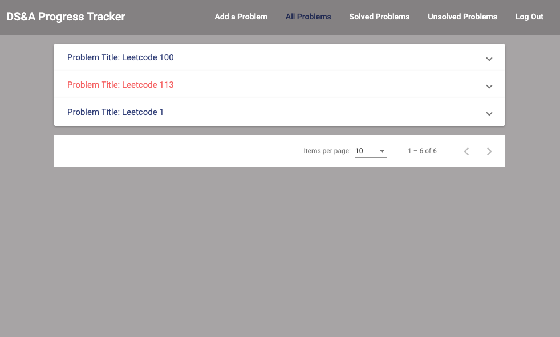The height and width of the screenshot is (337, 560).
Task: Select the red 'Problem Title: Leetcode 113' text
Action: [x=120, y=85]
